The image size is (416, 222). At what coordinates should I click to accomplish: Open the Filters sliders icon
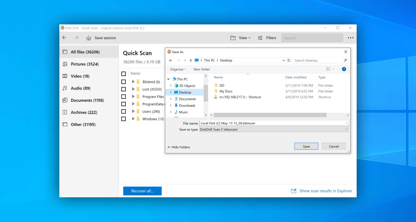[x=260, y=38]
